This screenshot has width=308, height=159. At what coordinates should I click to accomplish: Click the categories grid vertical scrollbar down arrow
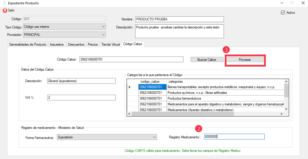point(286,109)
